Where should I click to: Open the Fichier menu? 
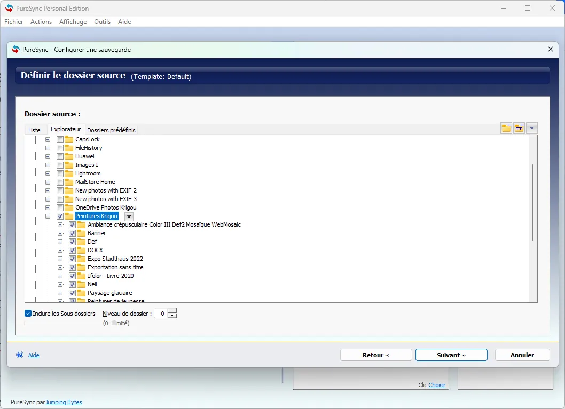coord(14,21)
